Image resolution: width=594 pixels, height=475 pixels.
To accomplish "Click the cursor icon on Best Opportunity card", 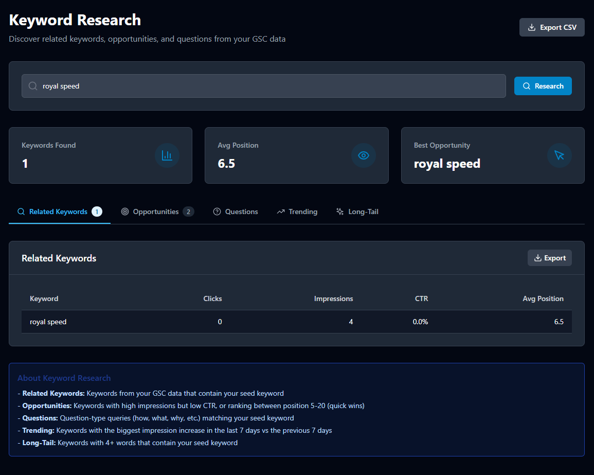I will [560, 155].
